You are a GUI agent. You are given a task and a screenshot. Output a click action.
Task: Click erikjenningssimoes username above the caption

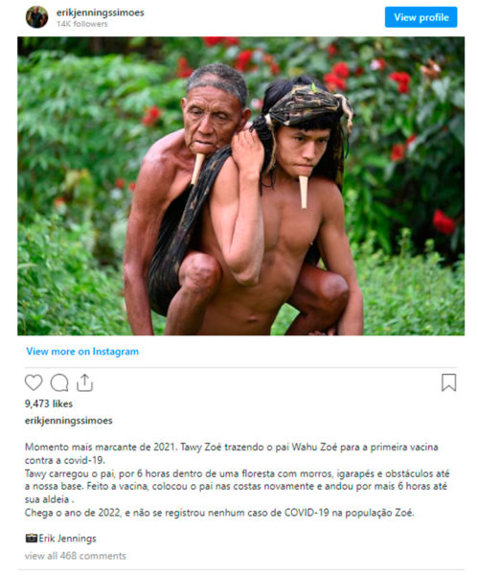click(x=69, y=421)
